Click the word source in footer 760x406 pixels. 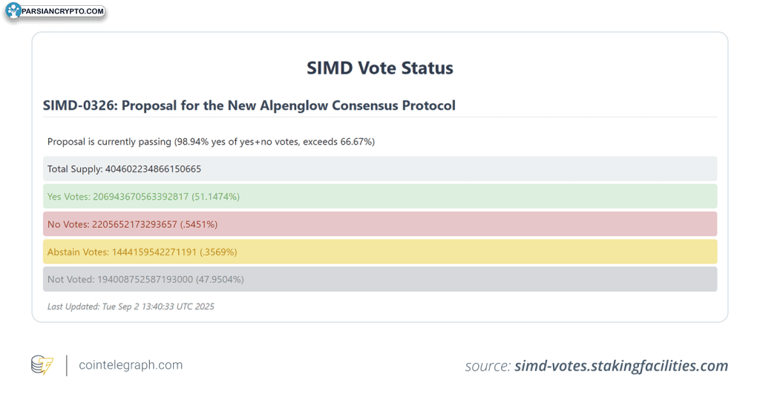[x=488, y=366]
